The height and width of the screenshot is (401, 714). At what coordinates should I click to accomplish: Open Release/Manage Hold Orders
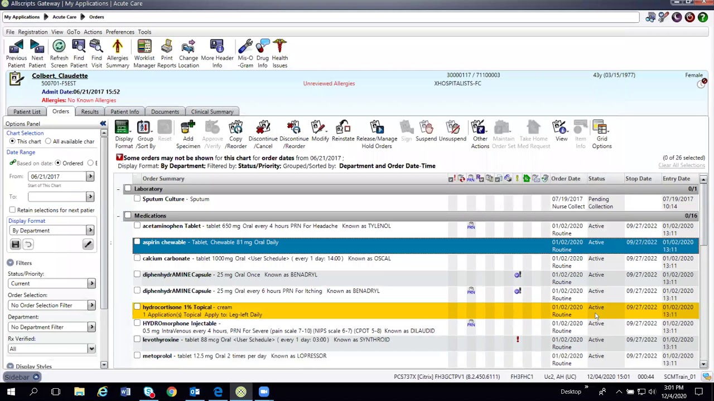click(x=377, y=134)
